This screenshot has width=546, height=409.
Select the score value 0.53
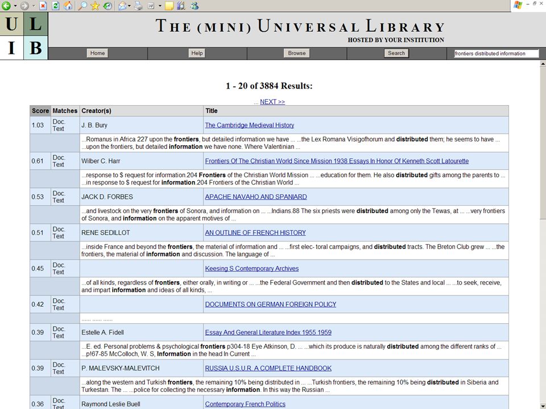coord(38,197)
